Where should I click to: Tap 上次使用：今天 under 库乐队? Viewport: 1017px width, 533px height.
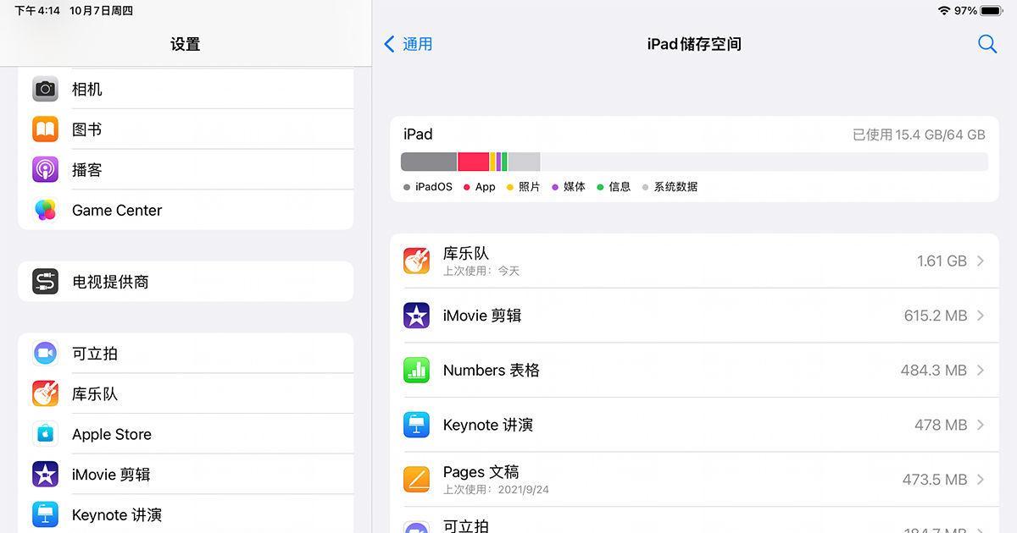[481, 271]
